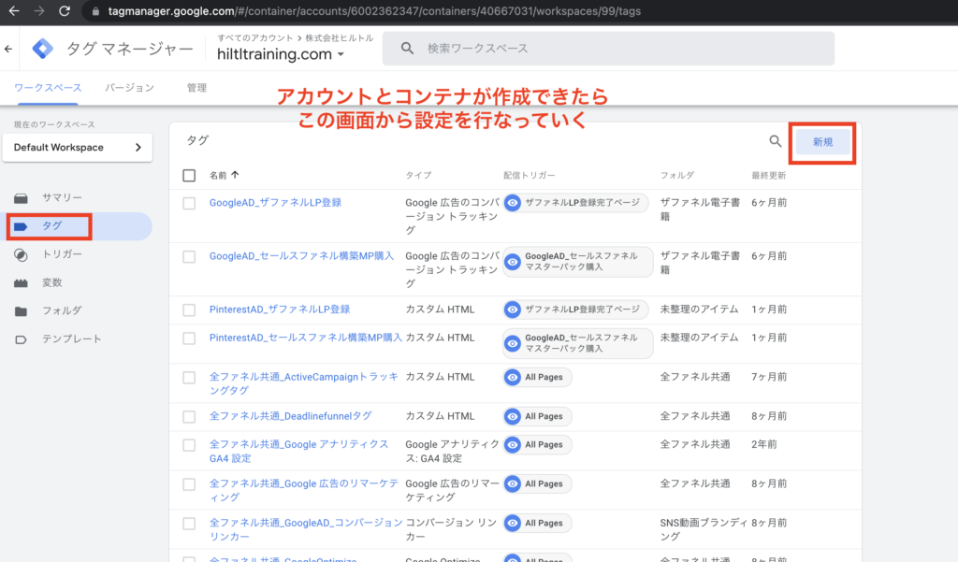Click All Pages eye icon in Deadlinefunnel row
Image resolution: width=958 pixels, height=562 pixels.
pyautogui.click(x=513, y=417)
